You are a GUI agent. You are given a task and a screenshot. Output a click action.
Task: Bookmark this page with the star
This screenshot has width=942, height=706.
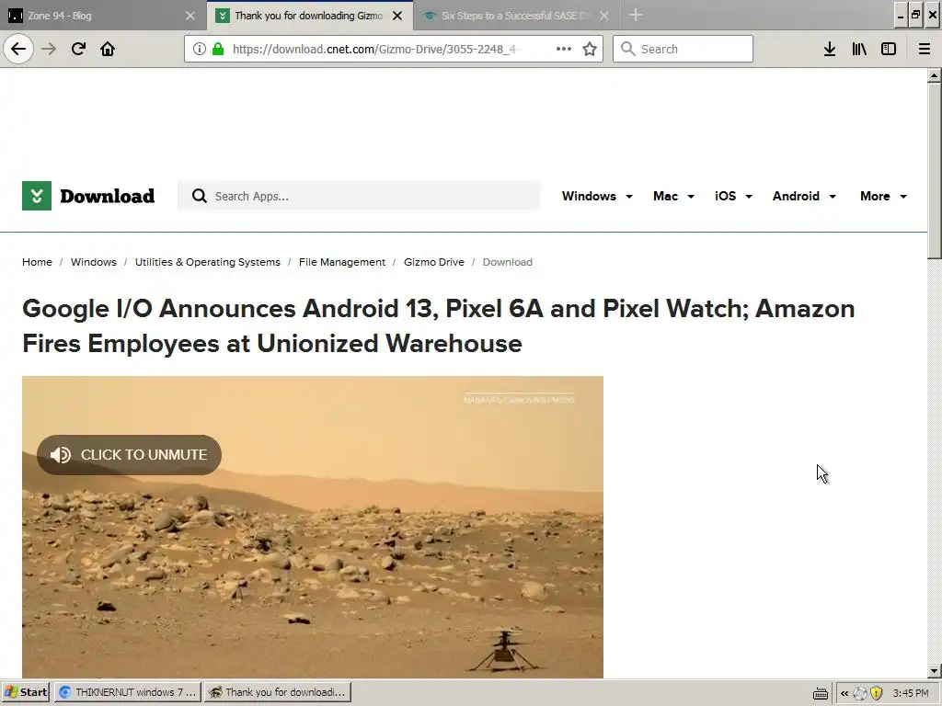(x=590, y=50)
